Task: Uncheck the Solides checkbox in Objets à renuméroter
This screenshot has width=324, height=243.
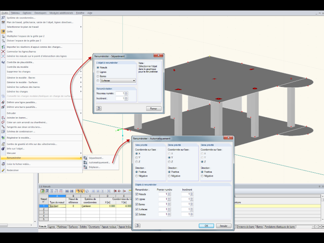Action: pyautogui.click(x=136, y=214)
